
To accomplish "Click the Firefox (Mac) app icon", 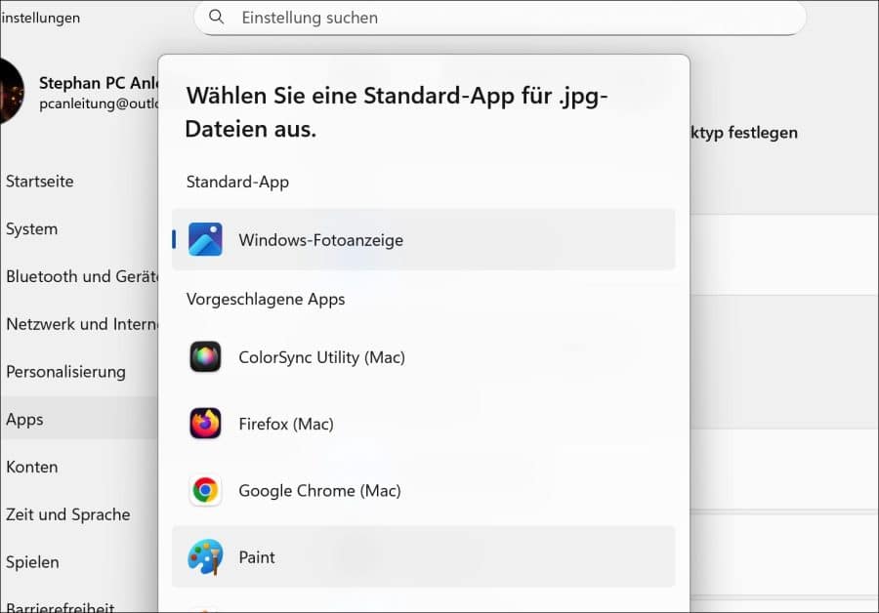I will (204, 424).
